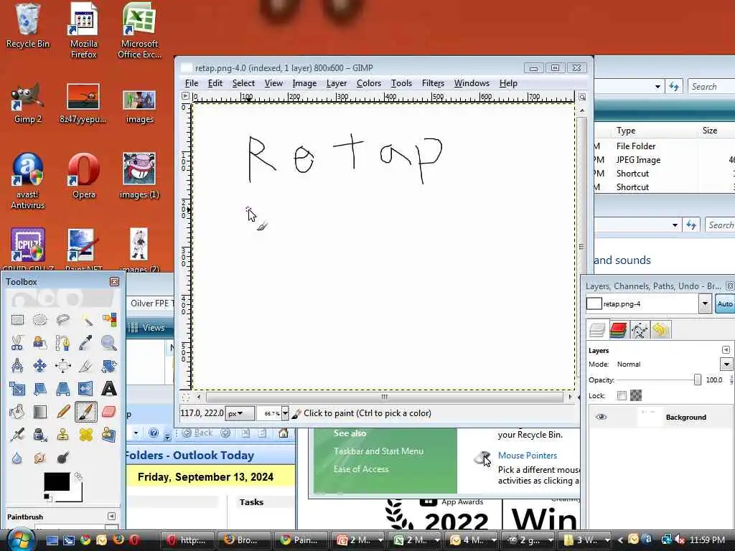This screenshot has width=735, height=551.
Task: Switch to the Paths tab
Action: point(640,330)
